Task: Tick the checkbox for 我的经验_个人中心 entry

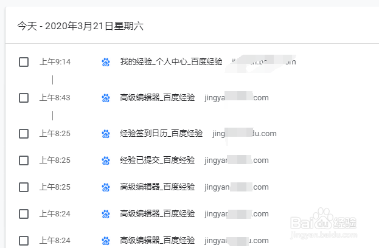Action: pyautogui.click(x=24, y=62)
